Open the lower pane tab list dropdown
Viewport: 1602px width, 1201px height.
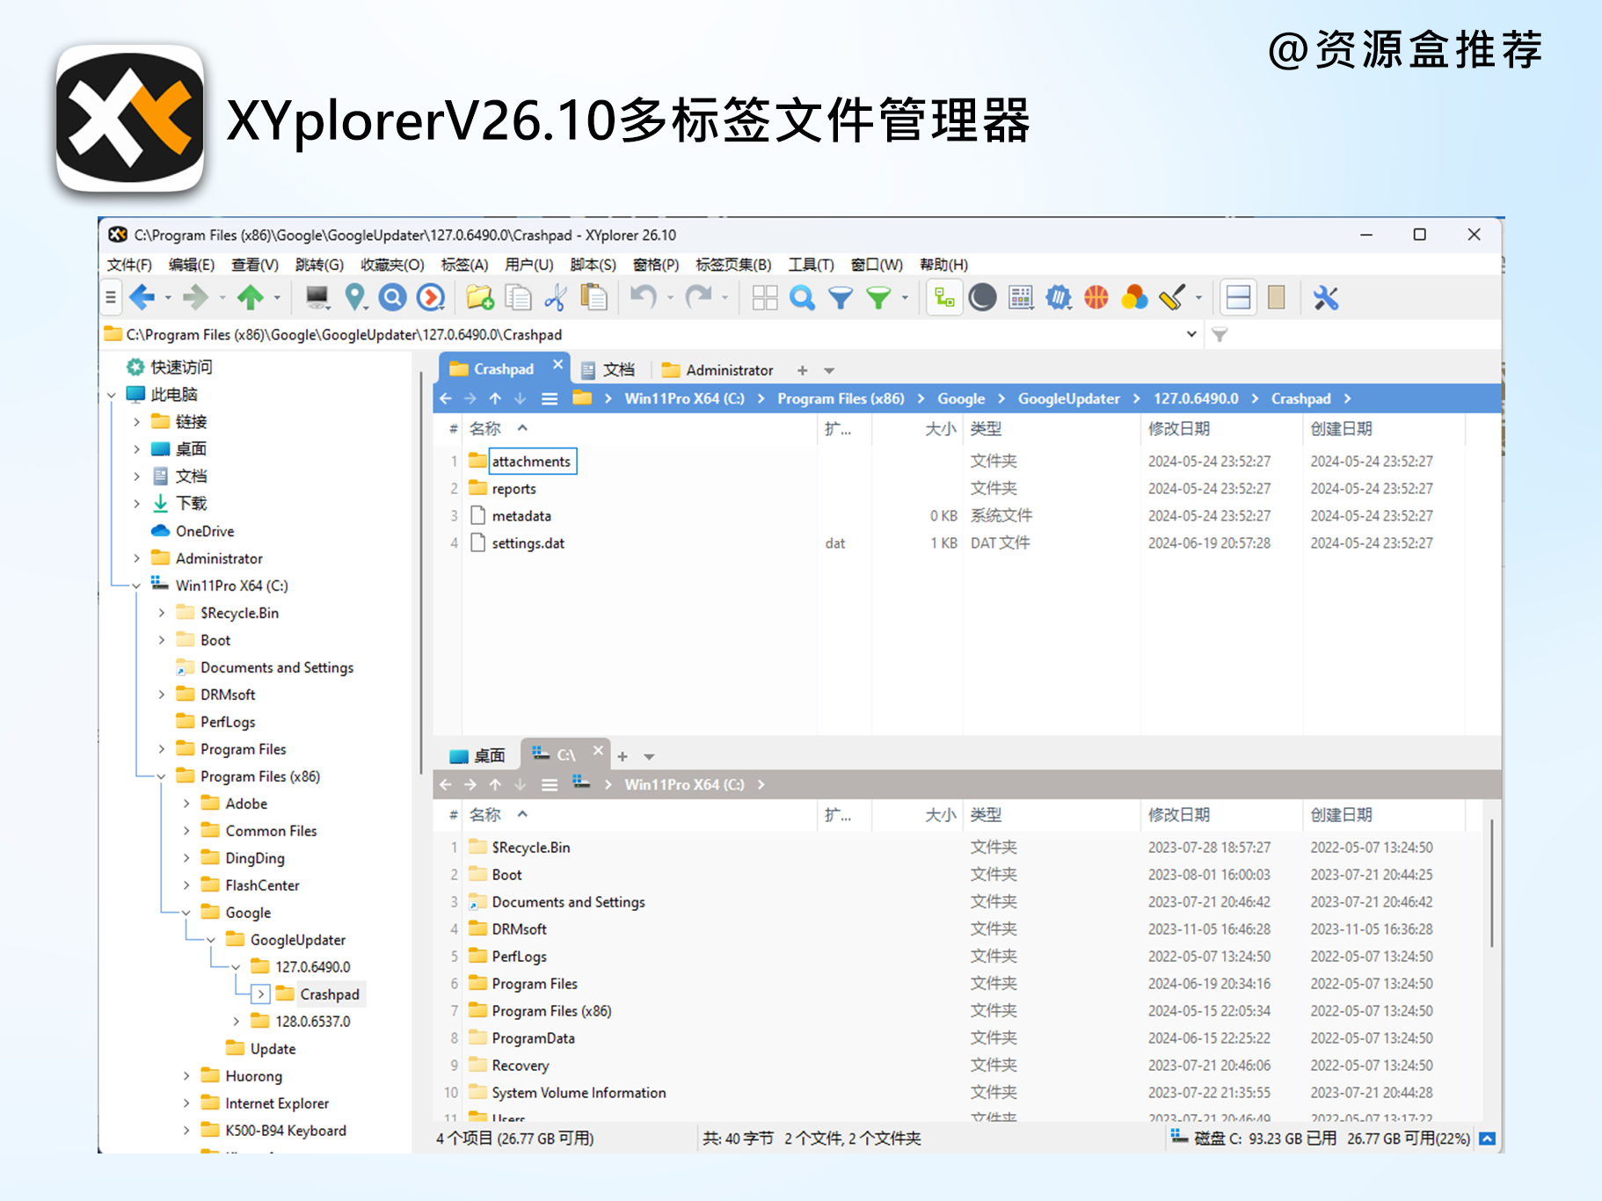point(649,756)
